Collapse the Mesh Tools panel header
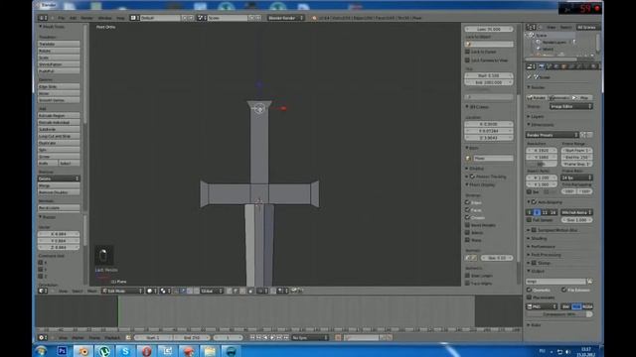The height and width of the screenshot is (357, 636). (x=52, y=27)
